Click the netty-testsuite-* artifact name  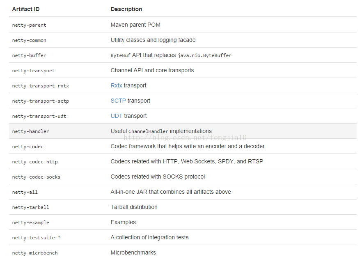tap(36, 238)
